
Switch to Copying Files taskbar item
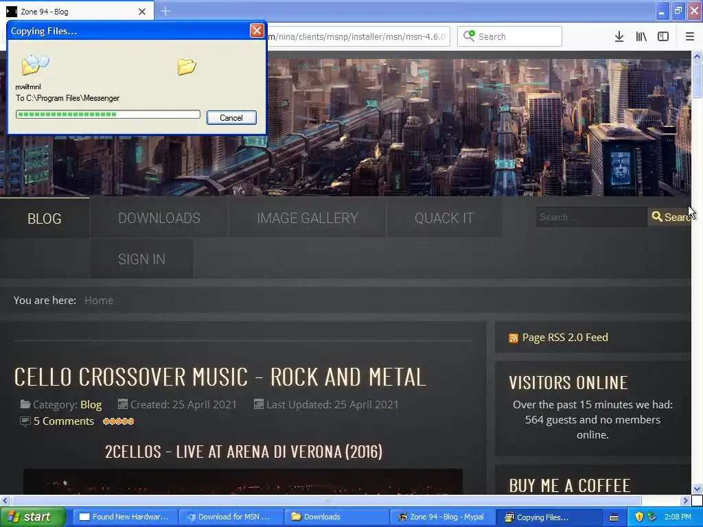[x=549, y=517]
